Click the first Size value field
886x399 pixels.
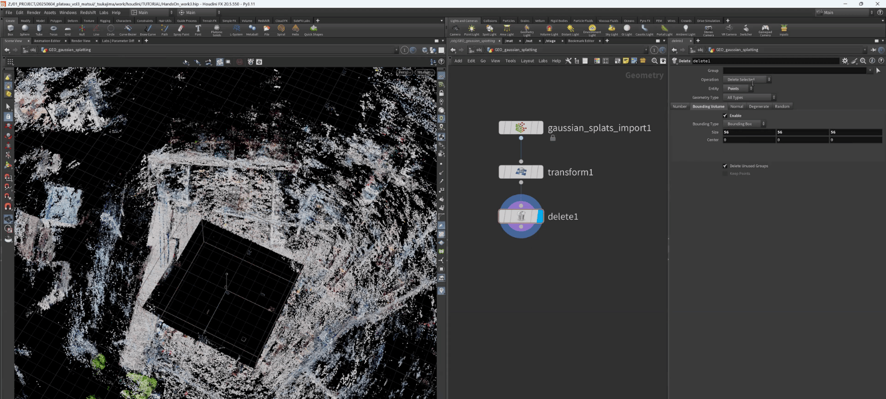tap(748, 132)
